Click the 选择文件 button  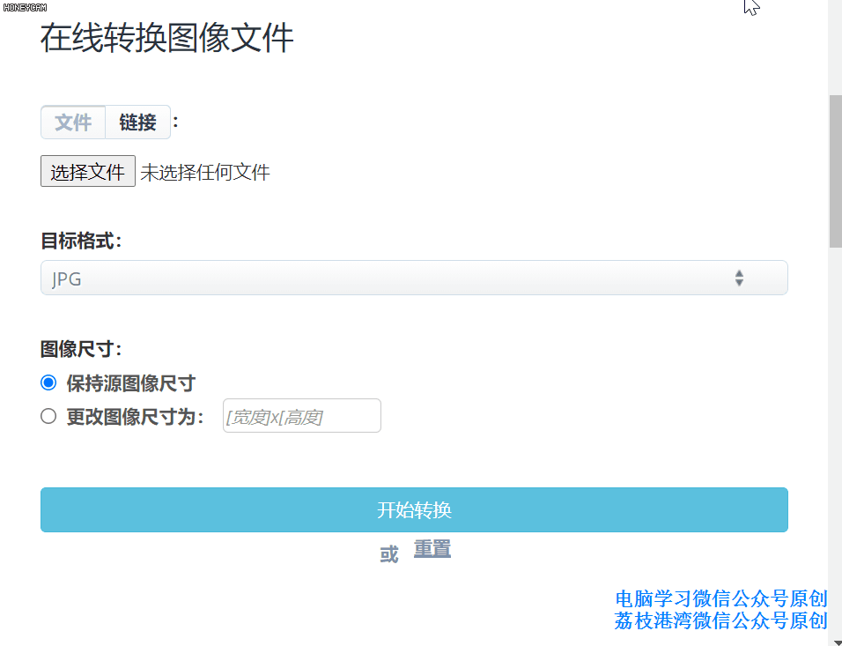tap(88, 172)
